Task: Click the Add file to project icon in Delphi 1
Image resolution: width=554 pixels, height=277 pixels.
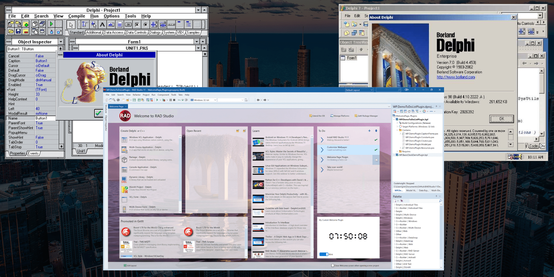Action: click(25, 24)
